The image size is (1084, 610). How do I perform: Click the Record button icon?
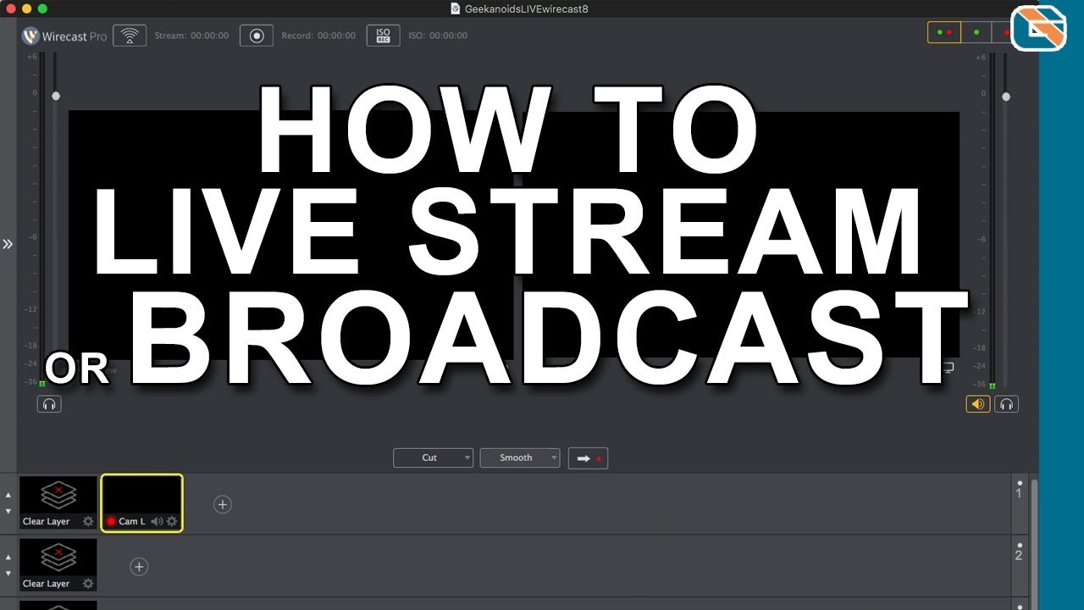pos(257,36)
